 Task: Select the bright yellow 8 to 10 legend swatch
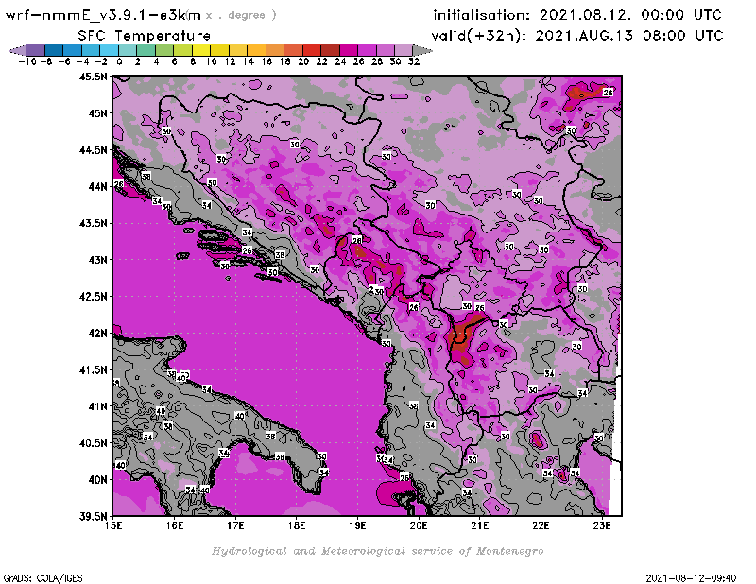(201, 50)
